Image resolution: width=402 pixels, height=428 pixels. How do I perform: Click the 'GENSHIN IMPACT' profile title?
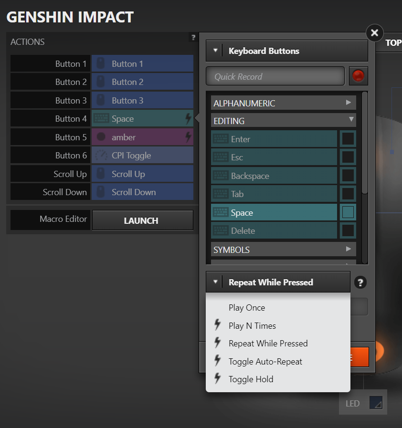point(70,17)
